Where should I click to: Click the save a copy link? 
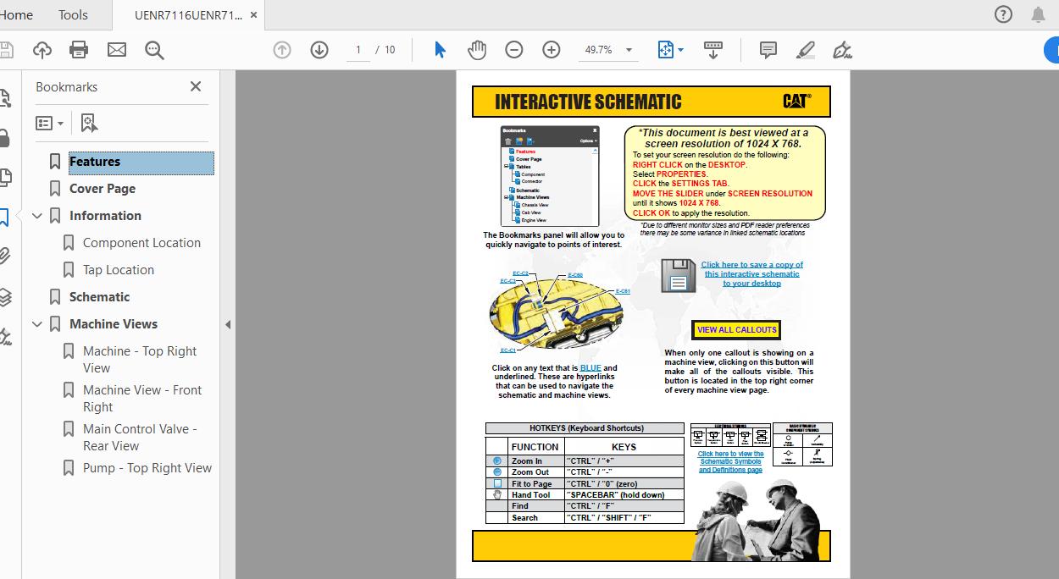[752, 274]
